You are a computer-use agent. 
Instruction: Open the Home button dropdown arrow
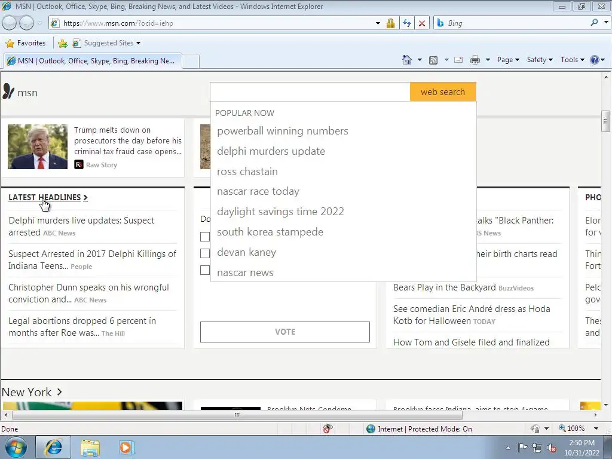(420, 60)
